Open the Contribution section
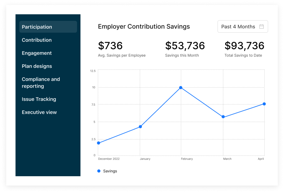Viewport: 284px width, 193px height. tap(36, 40)
